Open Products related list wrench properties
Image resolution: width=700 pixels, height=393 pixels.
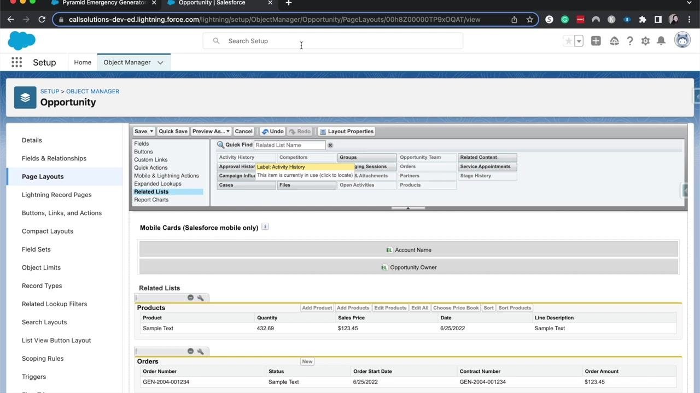click(201, 297)
